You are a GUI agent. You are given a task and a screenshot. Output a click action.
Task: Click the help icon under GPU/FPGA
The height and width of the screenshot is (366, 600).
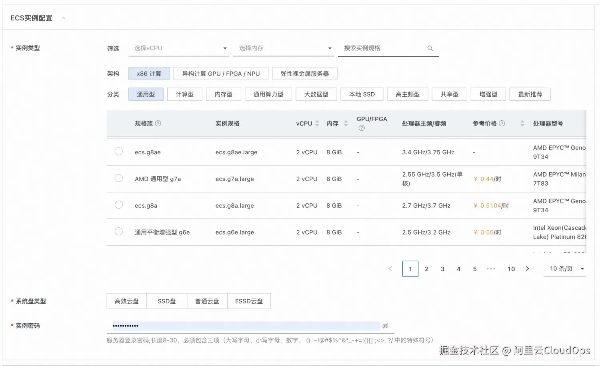(362, 128)
